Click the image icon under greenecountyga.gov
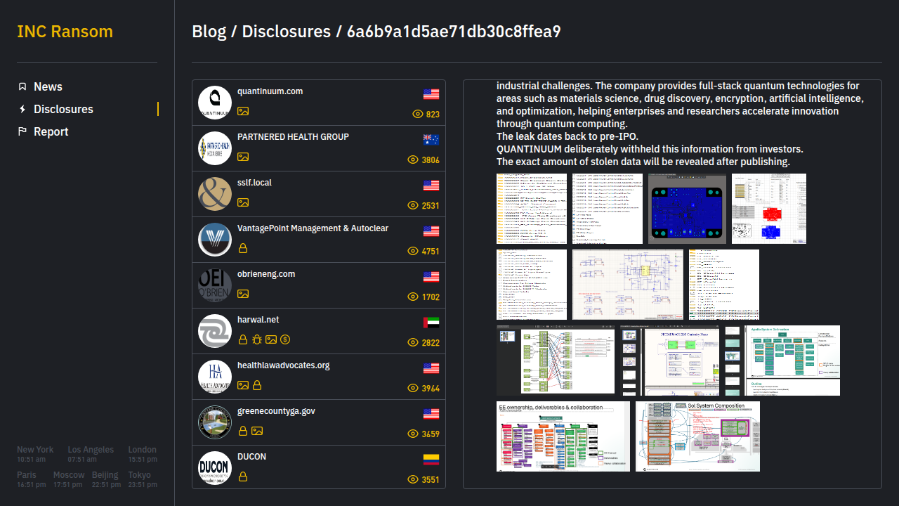Viewport: 899px width, 506px height. (257, 431)
